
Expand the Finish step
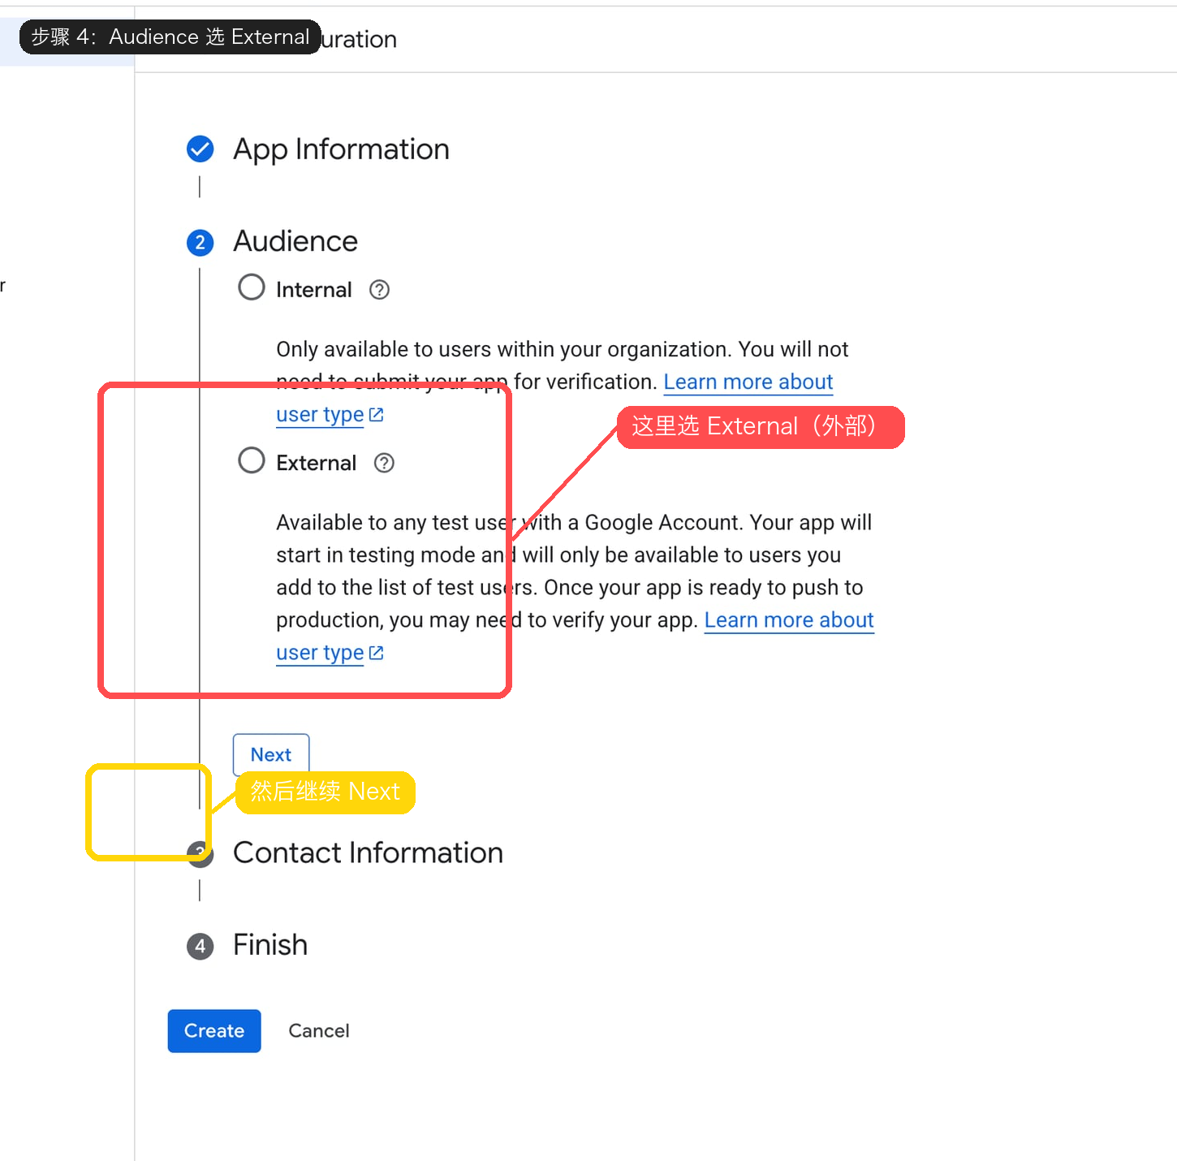click(x=270, y=945)
